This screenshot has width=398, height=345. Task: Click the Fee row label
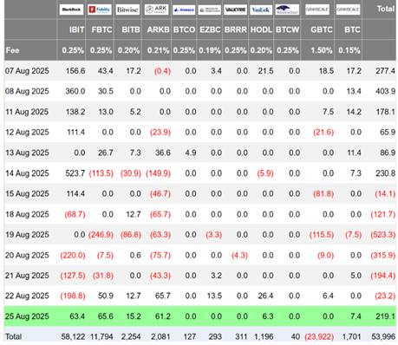[12, 50]
